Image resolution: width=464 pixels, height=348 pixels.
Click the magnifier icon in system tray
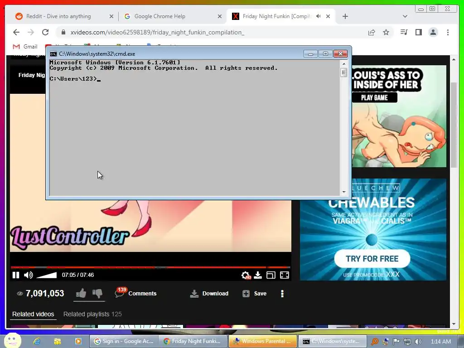(x=375, y=342)
